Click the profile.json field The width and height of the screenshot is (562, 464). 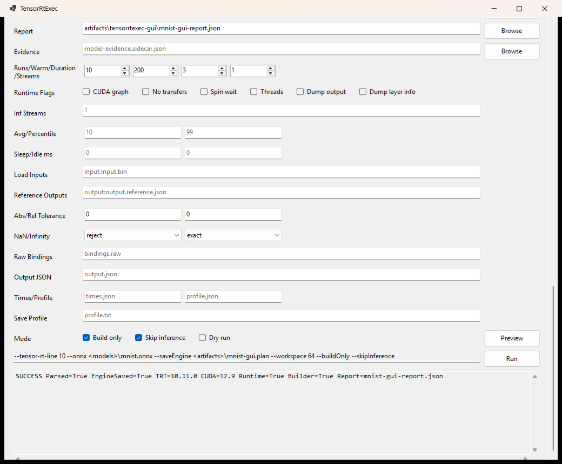[233, 297]
